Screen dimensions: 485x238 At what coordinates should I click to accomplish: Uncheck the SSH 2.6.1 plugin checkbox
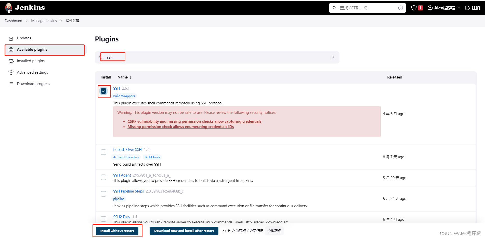tap(103, 91)
